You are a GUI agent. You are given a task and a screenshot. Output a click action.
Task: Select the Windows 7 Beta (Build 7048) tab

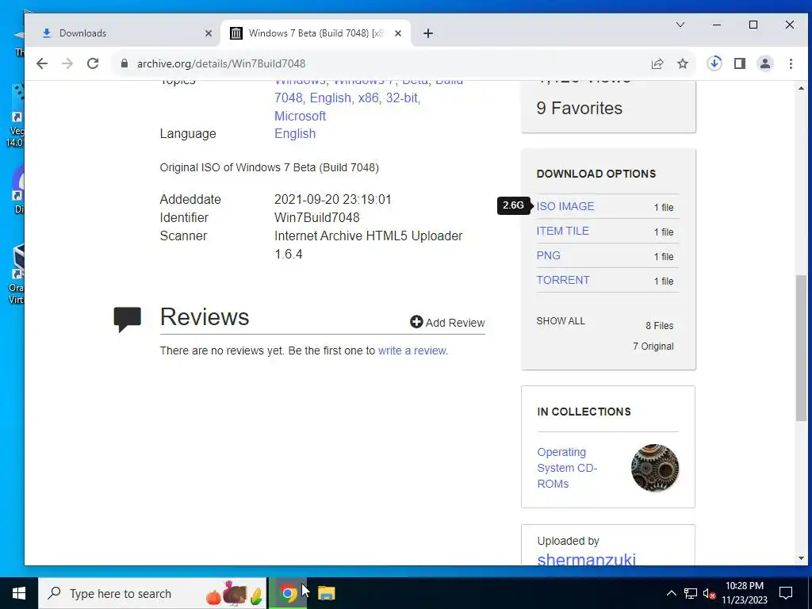[316, 33]
